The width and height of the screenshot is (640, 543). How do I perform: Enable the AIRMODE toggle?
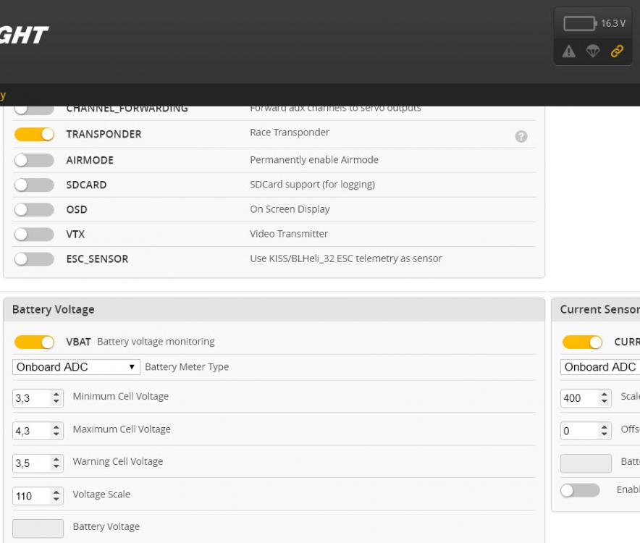coord(34,160)
